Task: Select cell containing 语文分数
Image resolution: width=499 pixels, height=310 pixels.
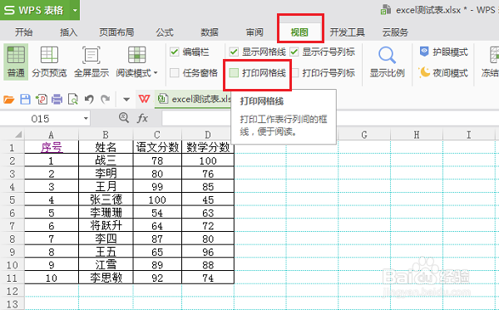Action: coord(157,147)
